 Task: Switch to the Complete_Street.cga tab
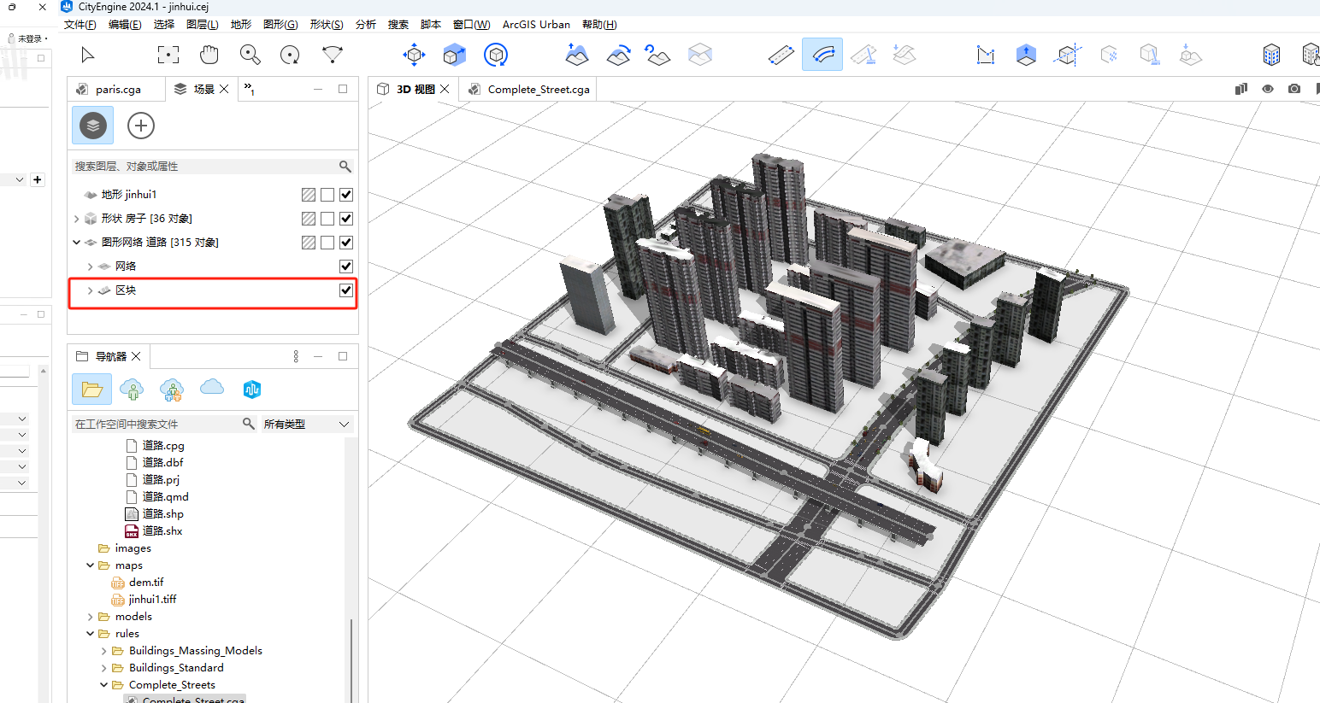pos(538,90)
